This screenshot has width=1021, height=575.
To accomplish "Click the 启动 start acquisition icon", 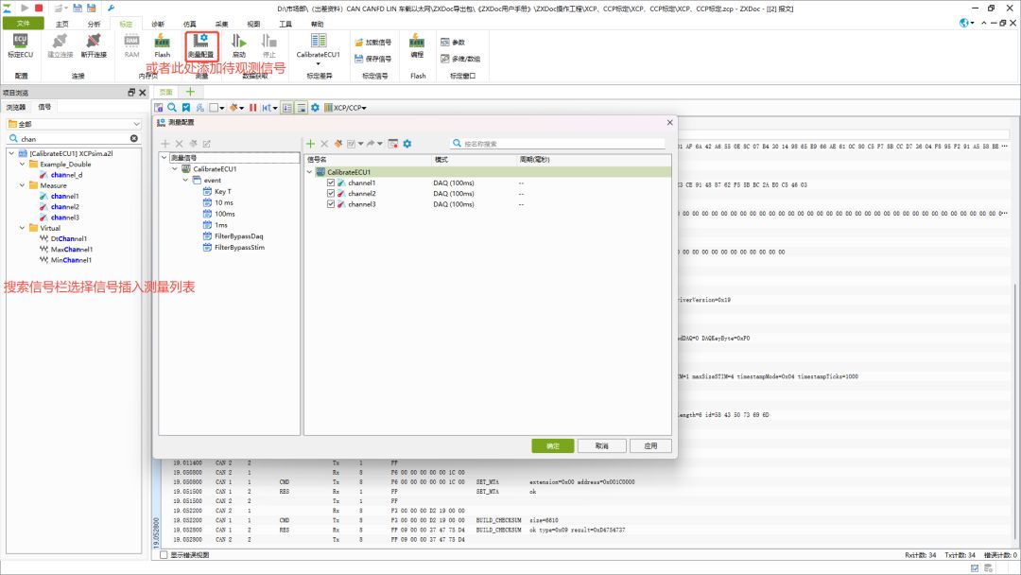I will click(239, 45).
